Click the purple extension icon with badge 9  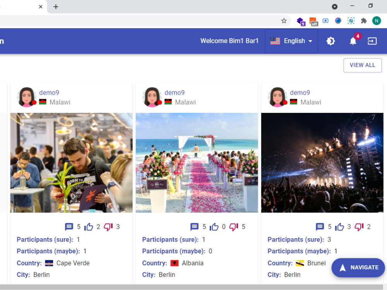[x=301, y=21]
